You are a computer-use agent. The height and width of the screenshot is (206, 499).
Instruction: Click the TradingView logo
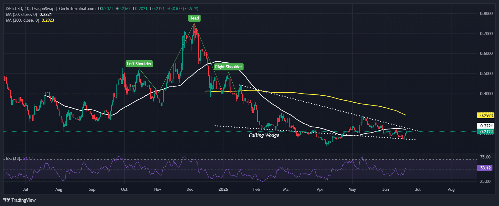click(x=20, y=200)
